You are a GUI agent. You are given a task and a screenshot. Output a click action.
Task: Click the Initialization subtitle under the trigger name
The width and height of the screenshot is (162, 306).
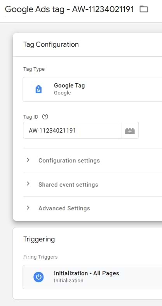click(69, 281)
